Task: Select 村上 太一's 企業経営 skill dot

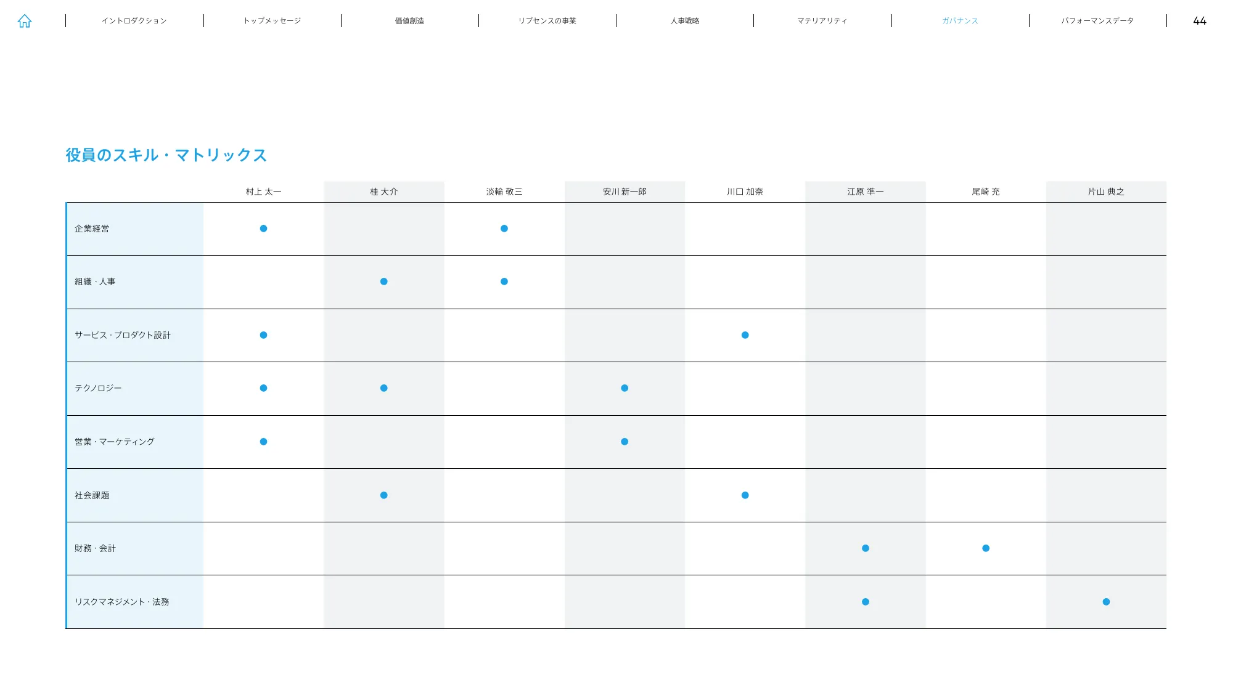Action: point(264,229)
